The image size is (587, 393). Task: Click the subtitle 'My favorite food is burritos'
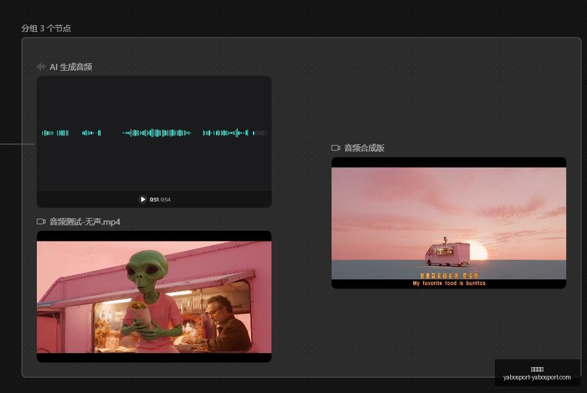tap(449, 283)
